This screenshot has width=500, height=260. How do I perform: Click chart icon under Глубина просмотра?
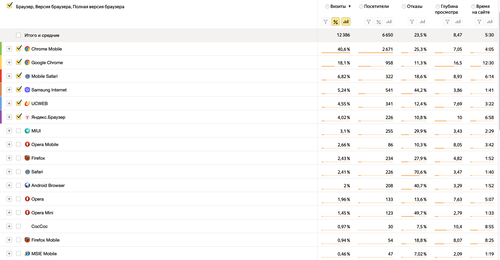[458, 22]
